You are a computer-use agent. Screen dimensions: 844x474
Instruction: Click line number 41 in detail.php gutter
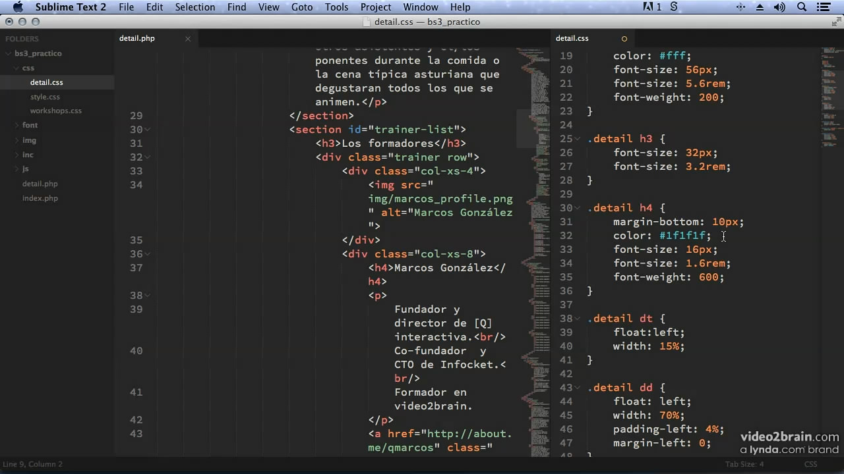point(136,392)
